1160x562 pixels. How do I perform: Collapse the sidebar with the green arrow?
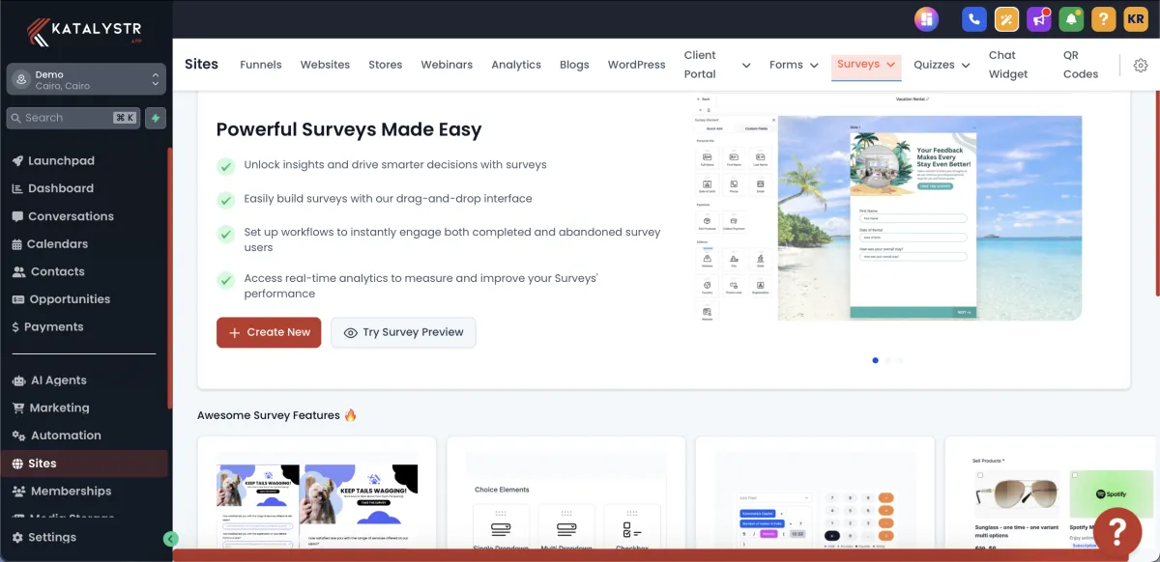pos(171,539)
